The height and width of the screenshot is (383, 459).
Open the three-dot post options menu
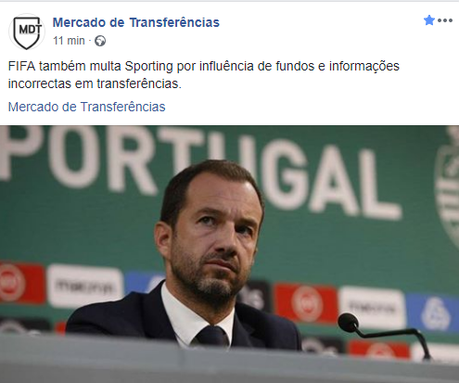click(445, 20)
